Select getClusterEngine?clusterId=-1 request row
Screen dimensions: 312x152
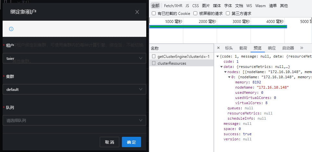point(181,56)
